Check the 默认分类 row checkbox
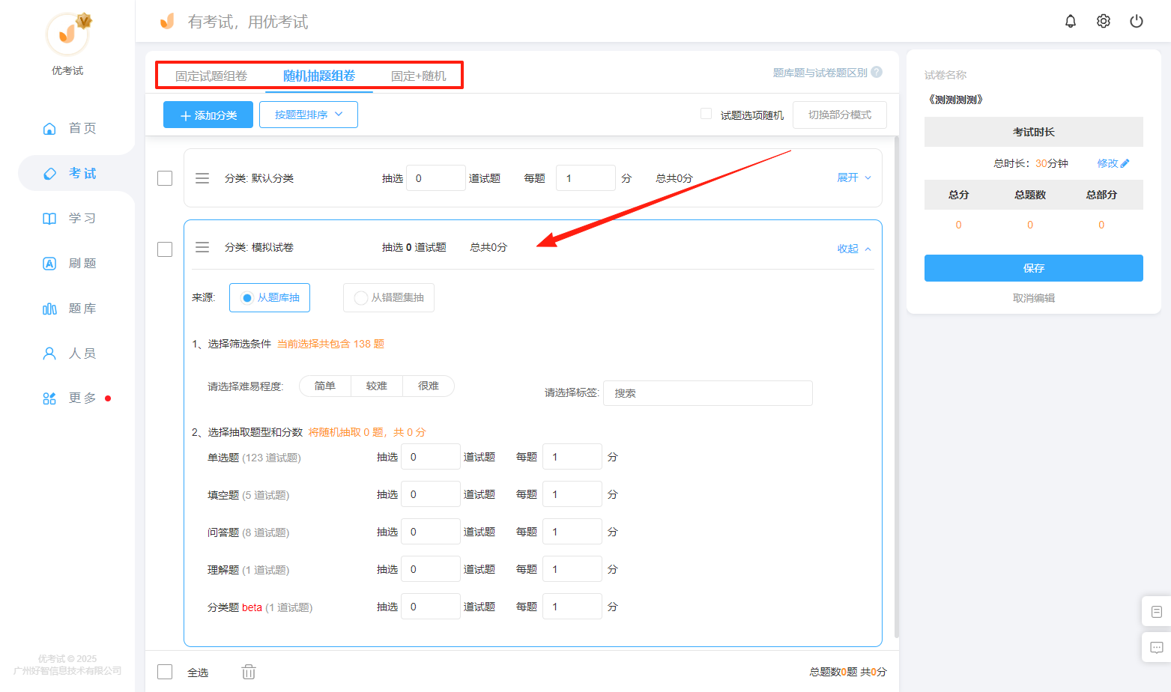1171x692 pixels. pyautogui.click(x=165, y=178)
